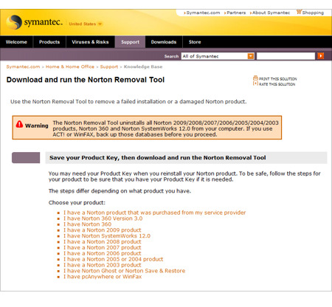Viewport: 332px width, 307px height.
Task: Open the All of Symantec search scope dropdown
Action: [x=218, y=56]
